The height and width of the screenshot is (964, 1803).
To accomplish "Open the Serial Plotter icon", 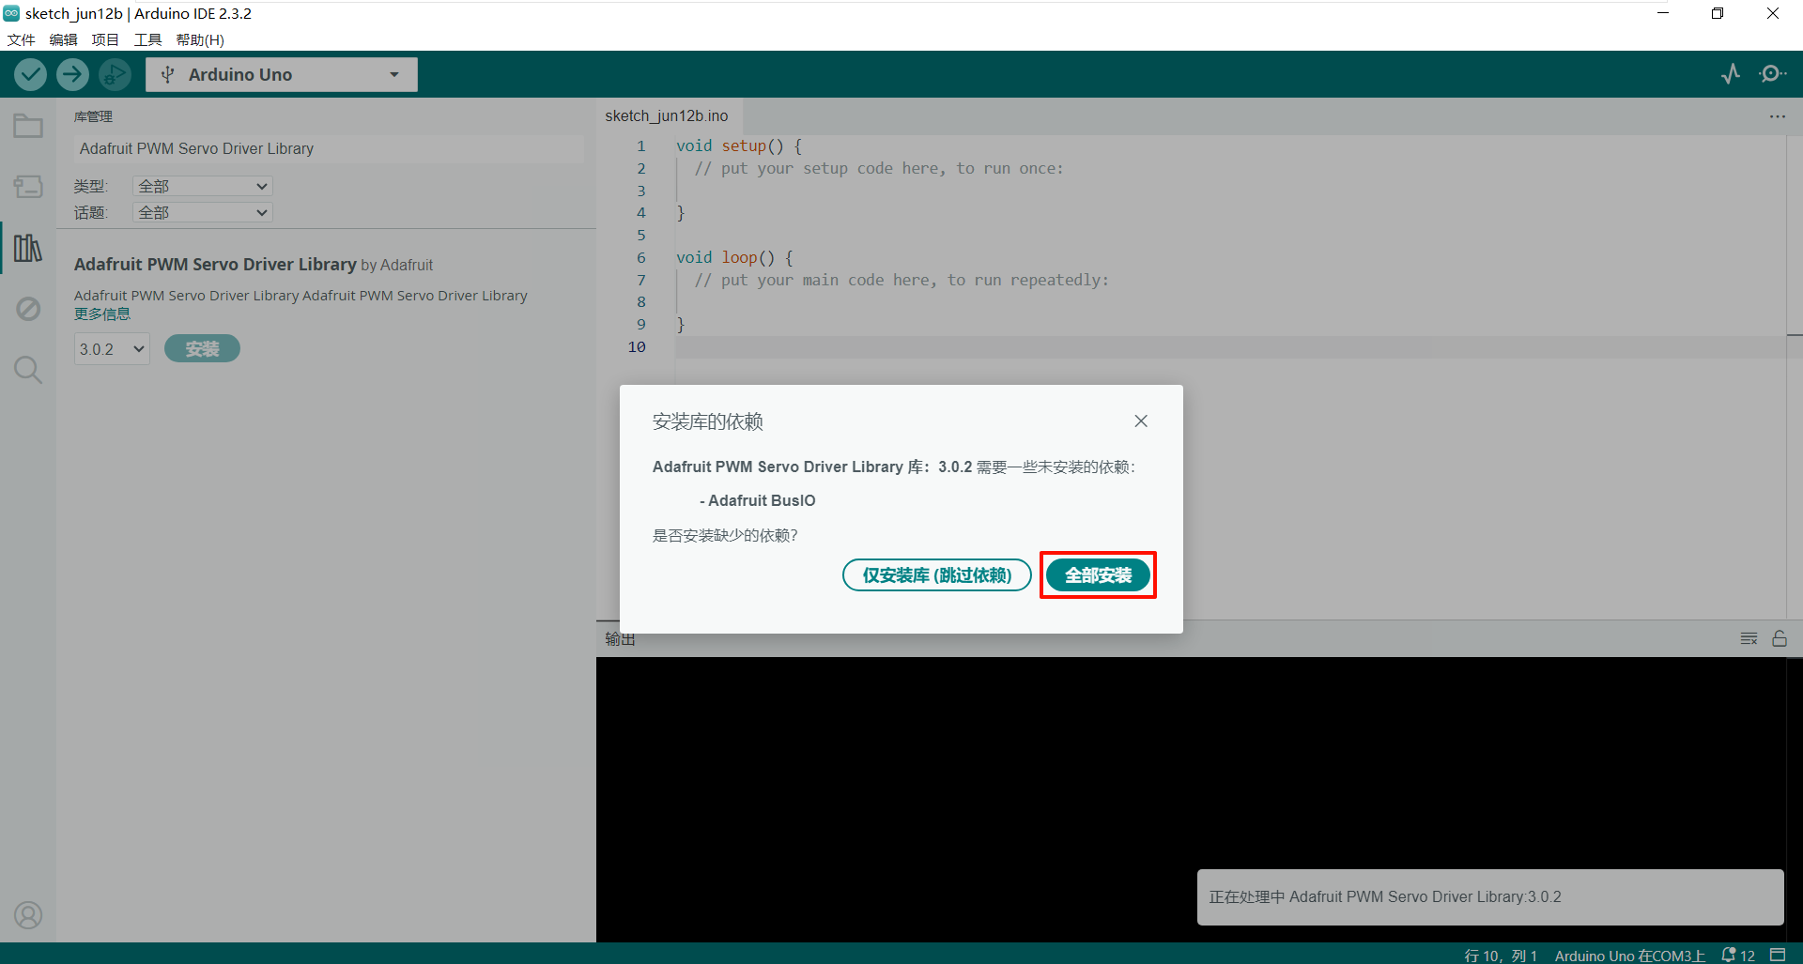I will 1731,74.
